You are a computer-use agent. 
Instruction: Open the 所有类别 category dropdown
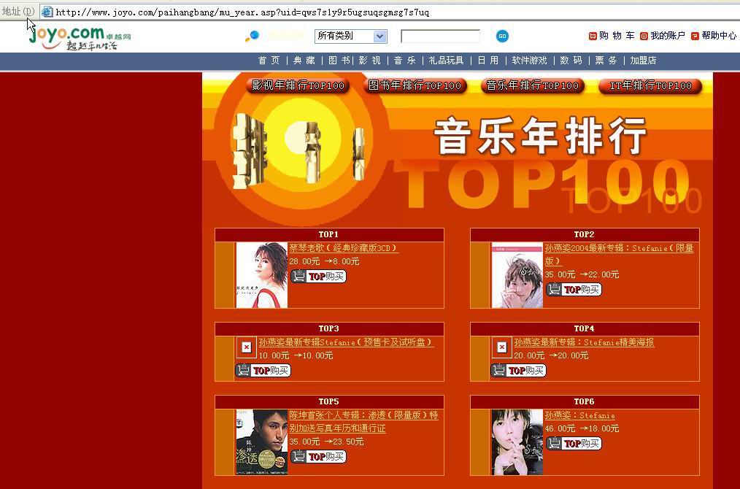point(350,36)
